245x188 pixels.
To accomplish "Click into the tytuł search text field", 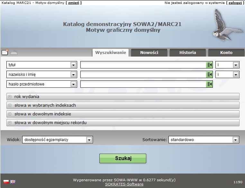I will point(143,65).
